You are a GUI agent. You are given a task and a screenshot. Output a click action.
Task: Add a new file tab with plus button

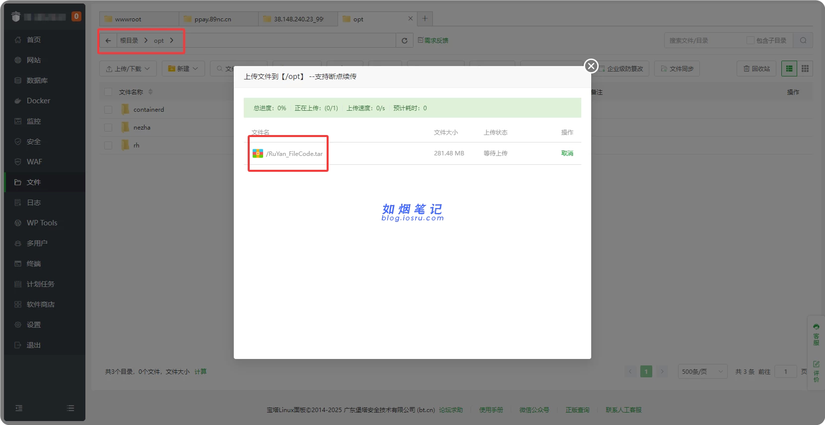pos(425,19)
